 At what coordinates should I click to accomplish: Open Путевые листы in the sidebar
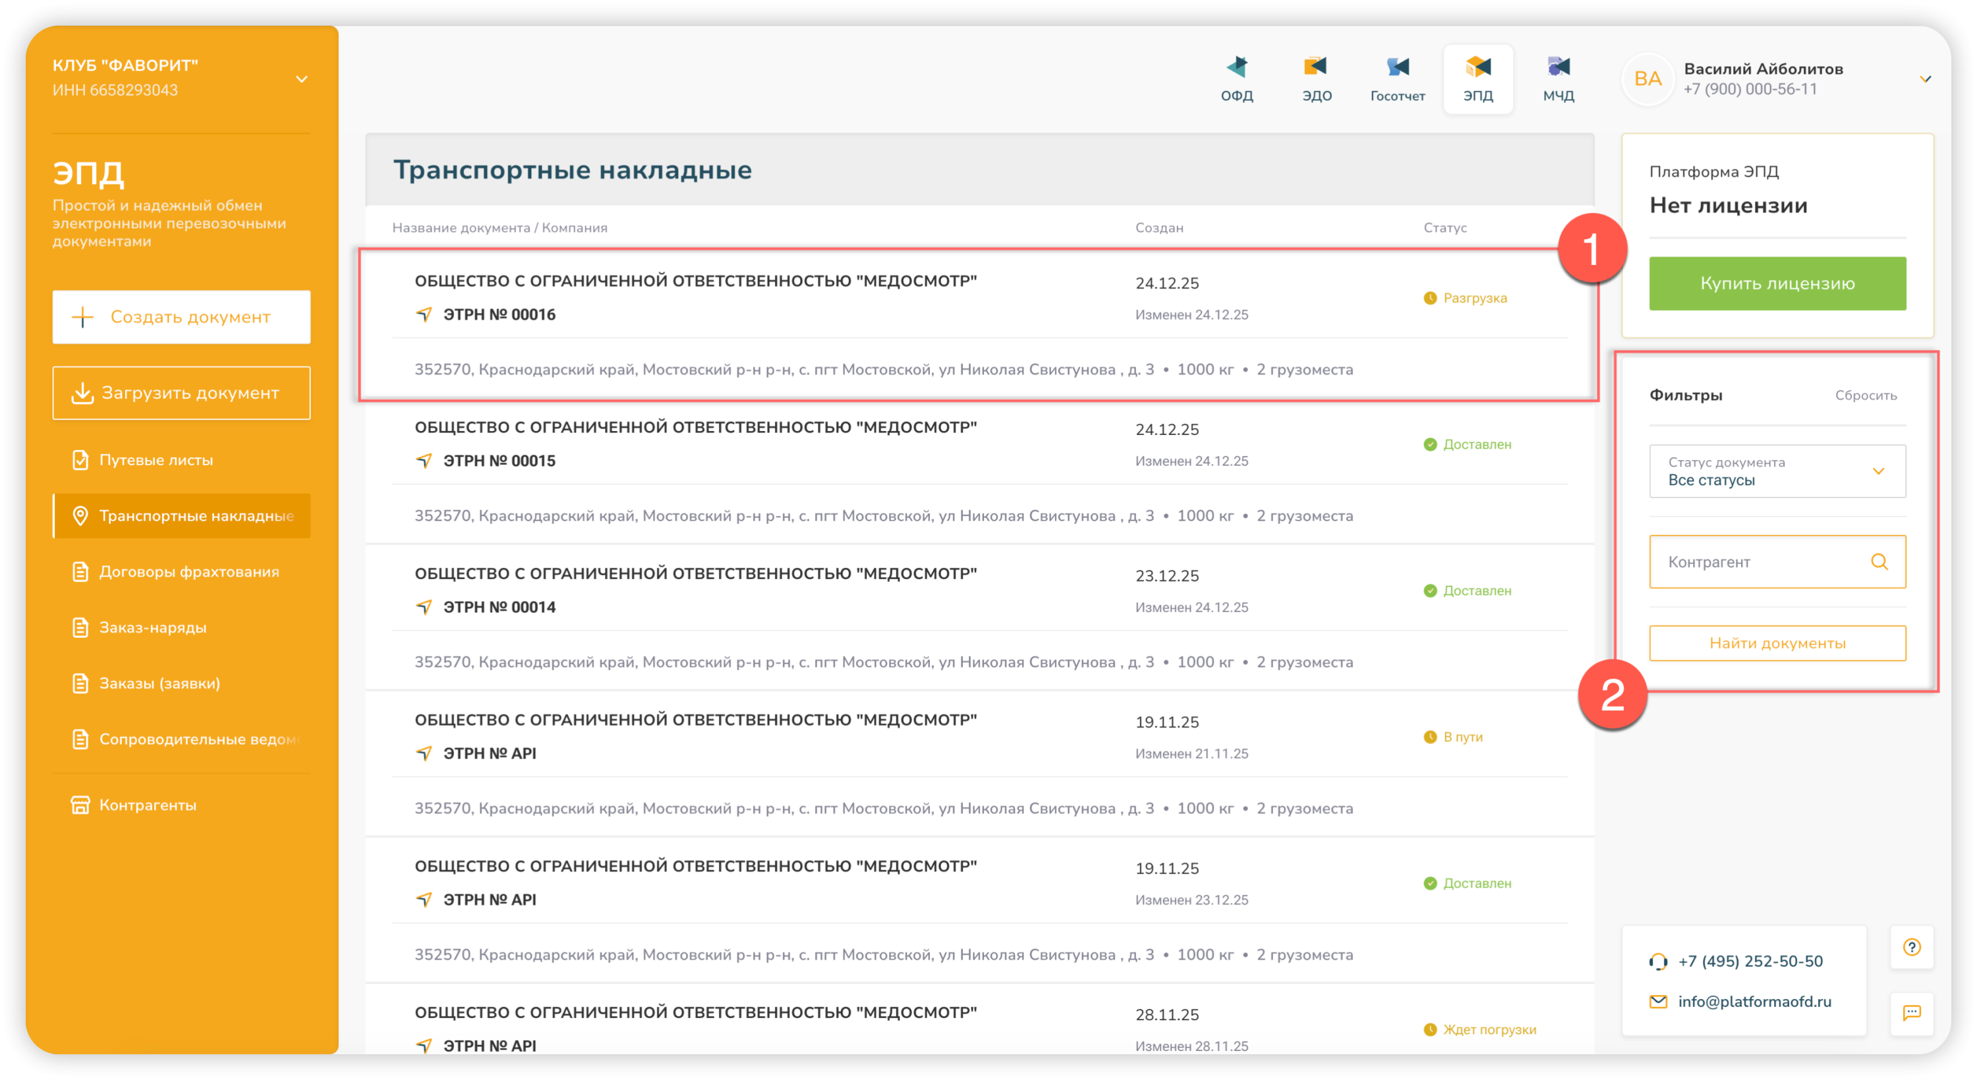pos(156,460)
